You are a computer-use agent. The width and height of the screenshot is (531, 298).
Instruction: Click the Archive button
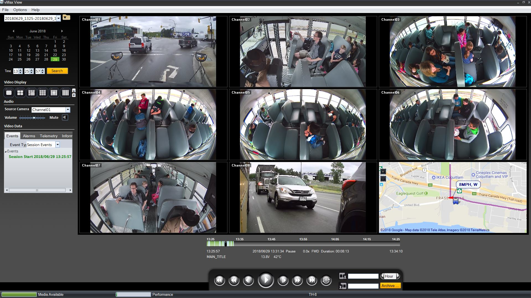click(x=390, y=286)
